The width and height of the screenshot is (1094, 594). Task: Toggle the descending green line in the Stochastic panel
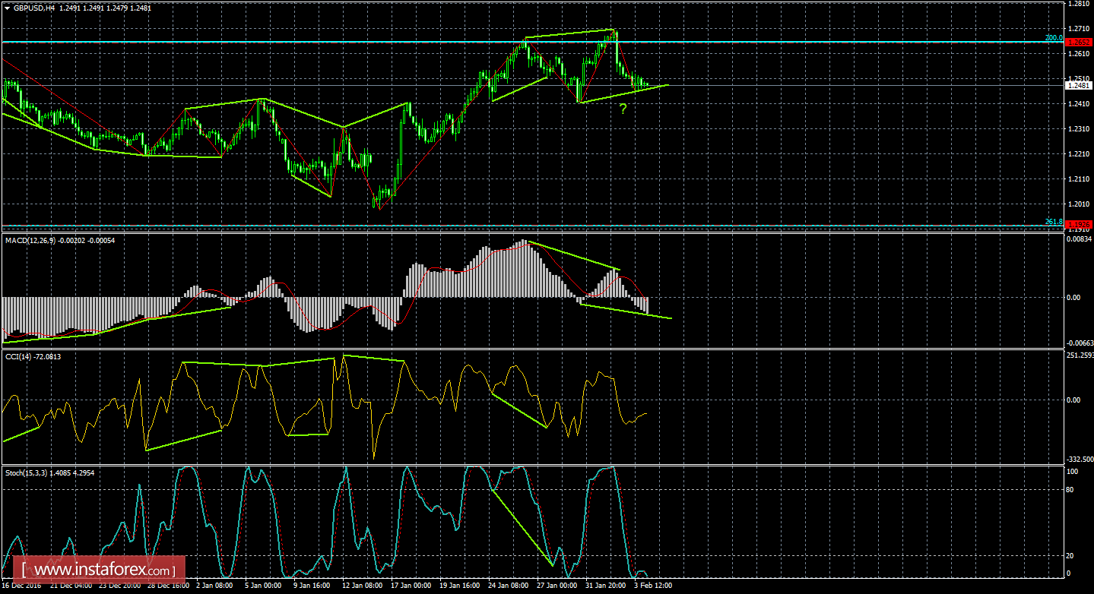525,528
